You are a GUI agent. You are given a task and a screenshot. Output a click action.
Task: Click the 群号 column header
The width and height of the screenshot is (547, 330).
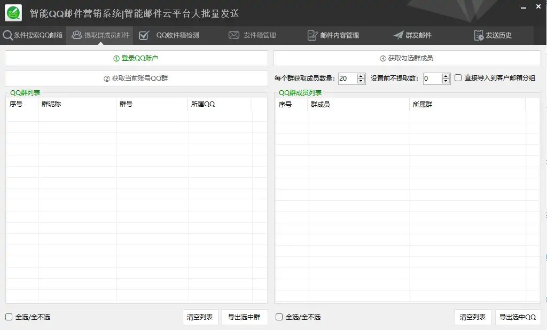click(x=152, y=104)
